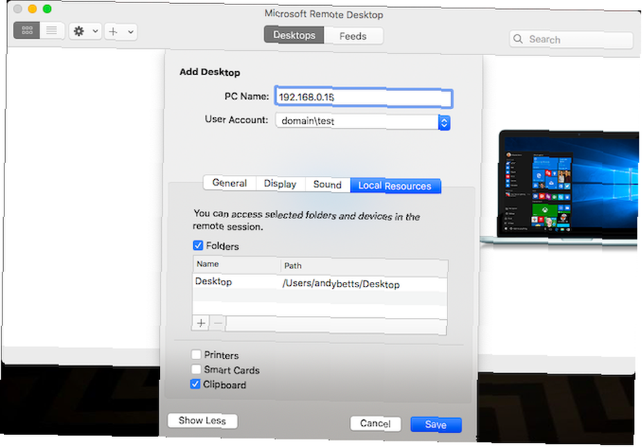Image resolution: width=642 pixels, height=447 pixels.
Task: Expand the chevron beside the plus icon
Action: pyautogui.click(x=130, y=32)
